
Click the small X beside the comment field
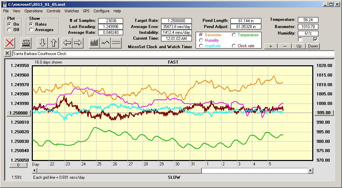7,53
